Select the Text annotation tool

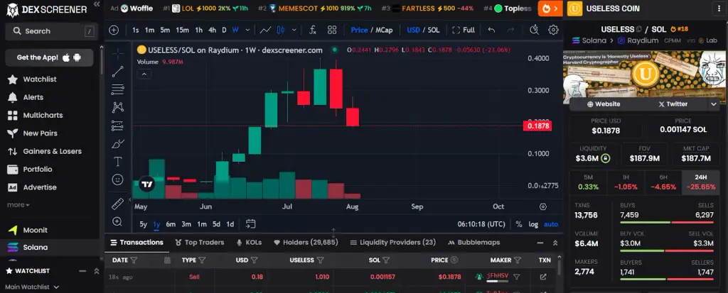click(x=118, y=162)
